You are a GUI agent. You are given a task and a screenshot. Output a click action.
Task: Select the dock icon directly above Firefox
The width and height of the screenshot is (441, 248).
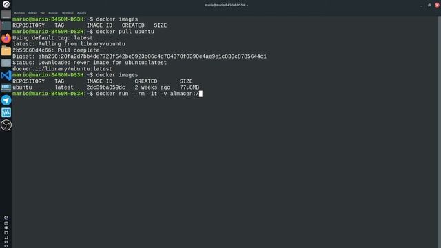point(6,26)
